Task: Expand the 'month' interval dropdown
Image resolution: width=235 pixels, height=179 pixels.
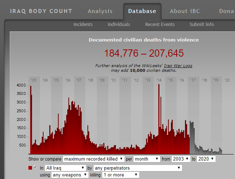Action: coord(147,159)
